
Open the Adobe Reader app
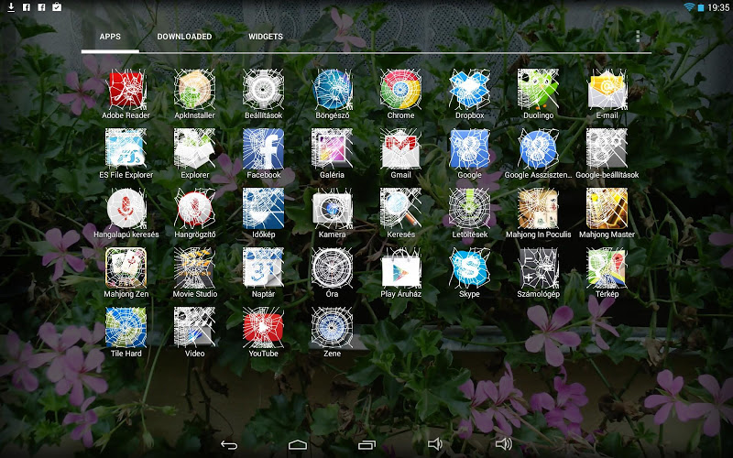(x=126, y=90)
